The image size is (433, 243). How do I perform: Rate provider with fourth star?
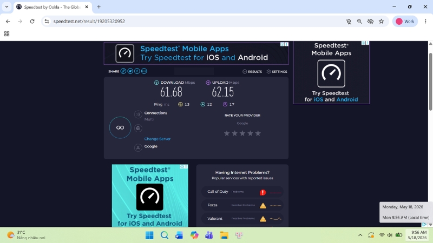(250, 133)
